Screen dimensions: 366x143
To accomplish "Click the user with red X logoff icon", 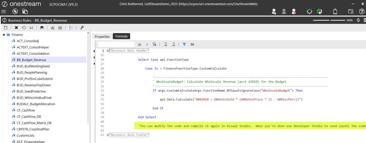I will 294,11.
